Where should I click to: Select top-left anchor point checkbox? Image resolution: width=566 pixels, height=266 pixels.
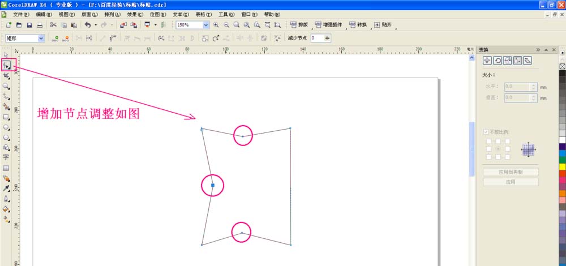tap(489, 141)
